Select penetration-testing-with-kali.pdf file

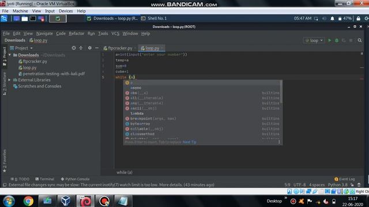tap(51, 74)
